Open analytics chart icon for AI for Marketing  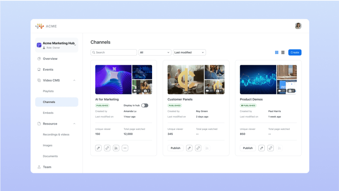116,148
